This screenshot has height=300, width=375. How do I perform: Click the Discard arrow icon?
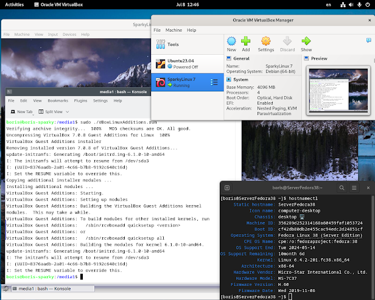(287, 41)
